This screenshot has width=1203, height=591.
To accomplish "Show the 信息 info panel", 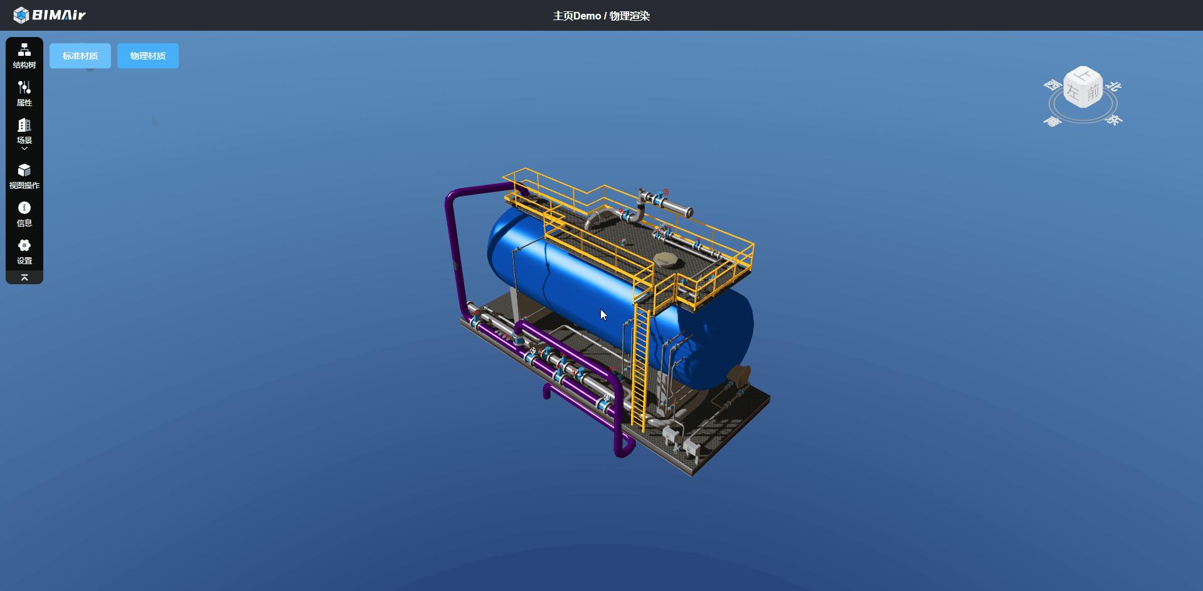I will (x=24, y=214).
